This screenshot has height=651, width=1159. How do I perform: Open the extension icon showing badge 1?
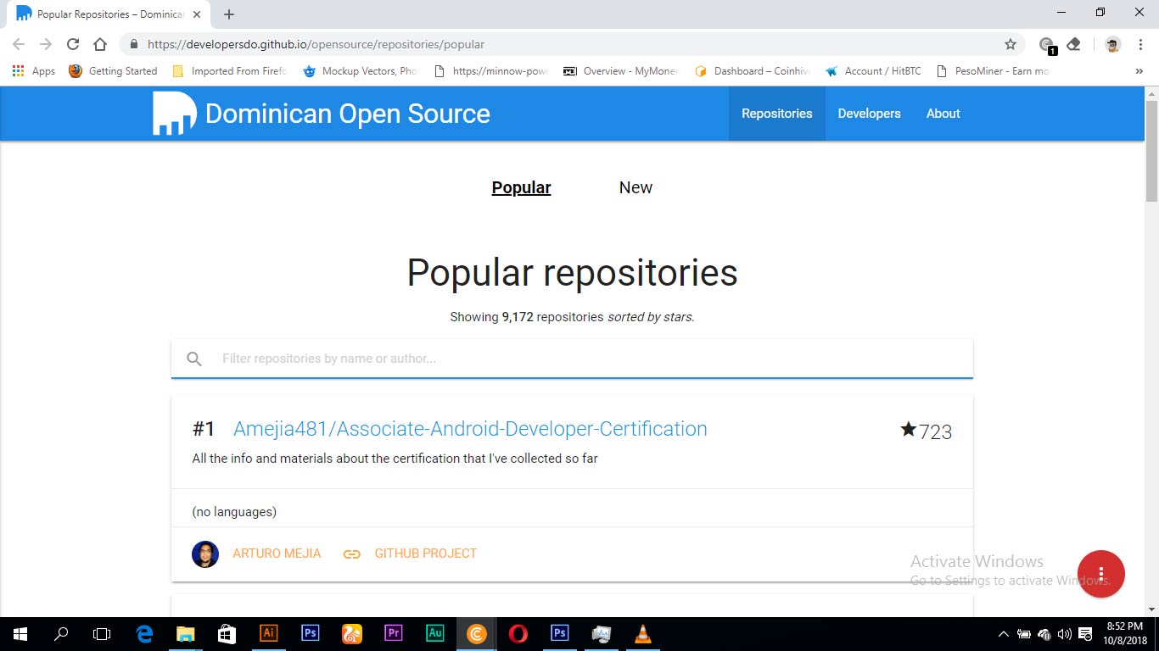coord(1047,45)
